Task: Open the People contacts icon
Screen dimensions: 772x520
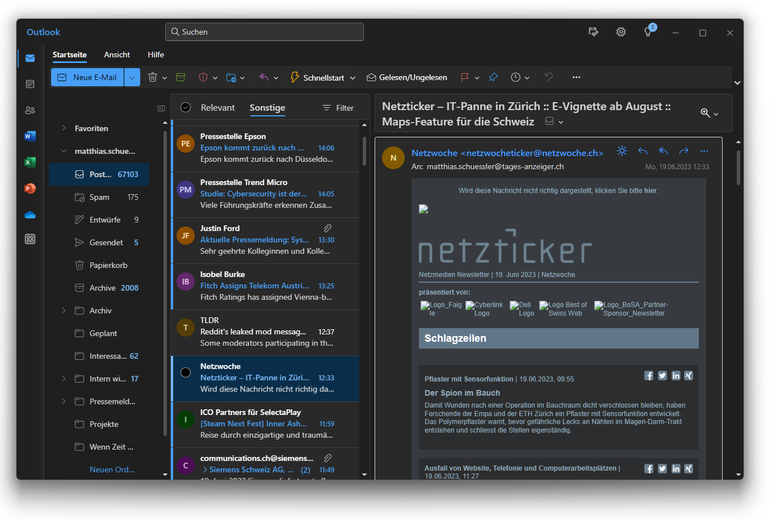Action: [x=30, y=110]
